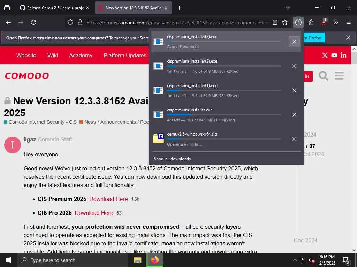Open the Academy header link
The width and height of the screenshot is (357, 267).
click(81, 55)
